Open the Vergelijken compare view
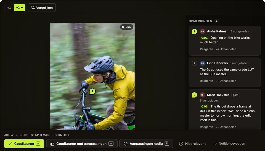Image resolution: width=265 pixels, height=151 pixels. [42, 8]
